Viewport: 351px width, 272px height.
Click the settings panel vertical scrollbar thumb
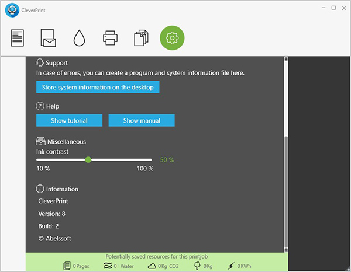286,191
